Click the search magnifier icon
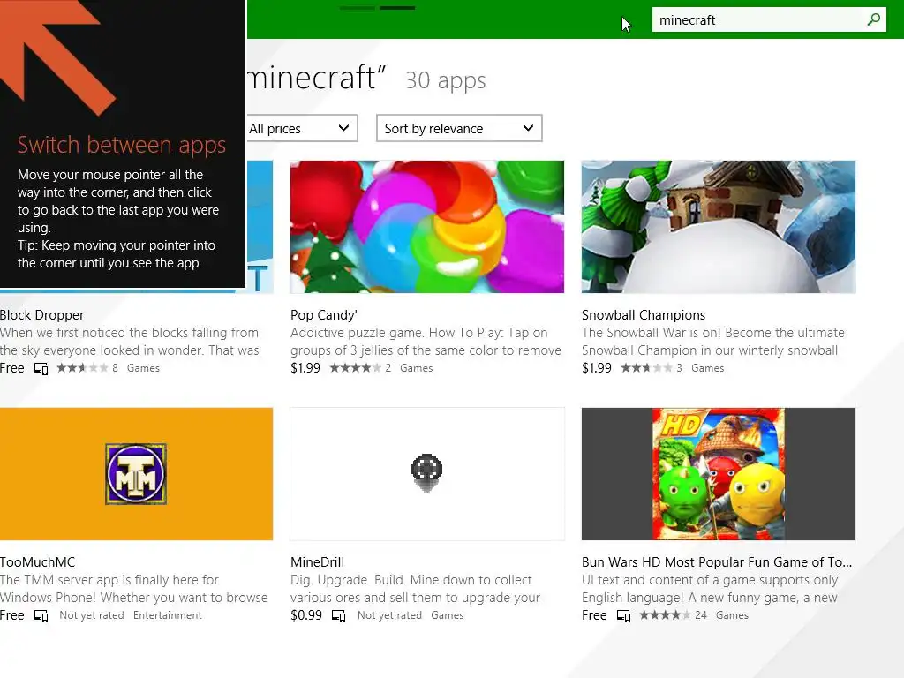 point(873,19)
